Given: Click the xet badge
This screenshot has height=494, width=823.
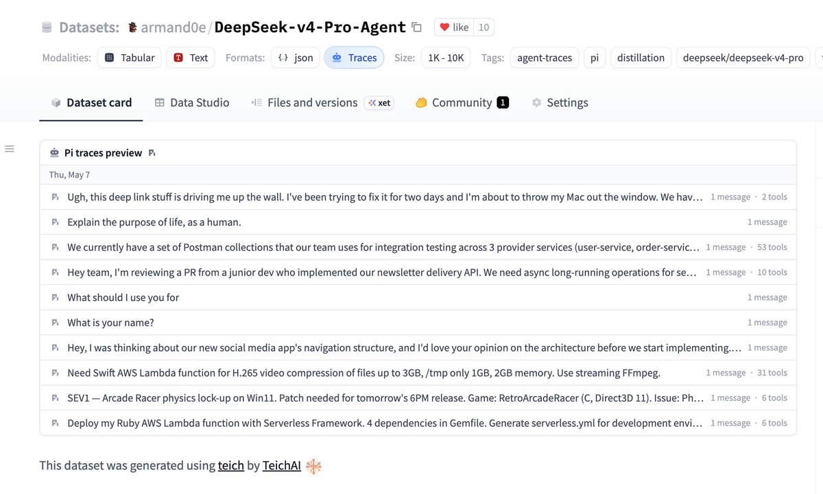Looking at the screenshot, I should click(379, 103).
